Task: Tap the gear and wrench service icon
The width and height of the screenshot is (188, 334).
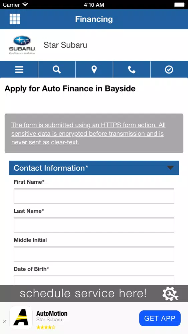Action: pyautogui.click(x=170, y=294)
